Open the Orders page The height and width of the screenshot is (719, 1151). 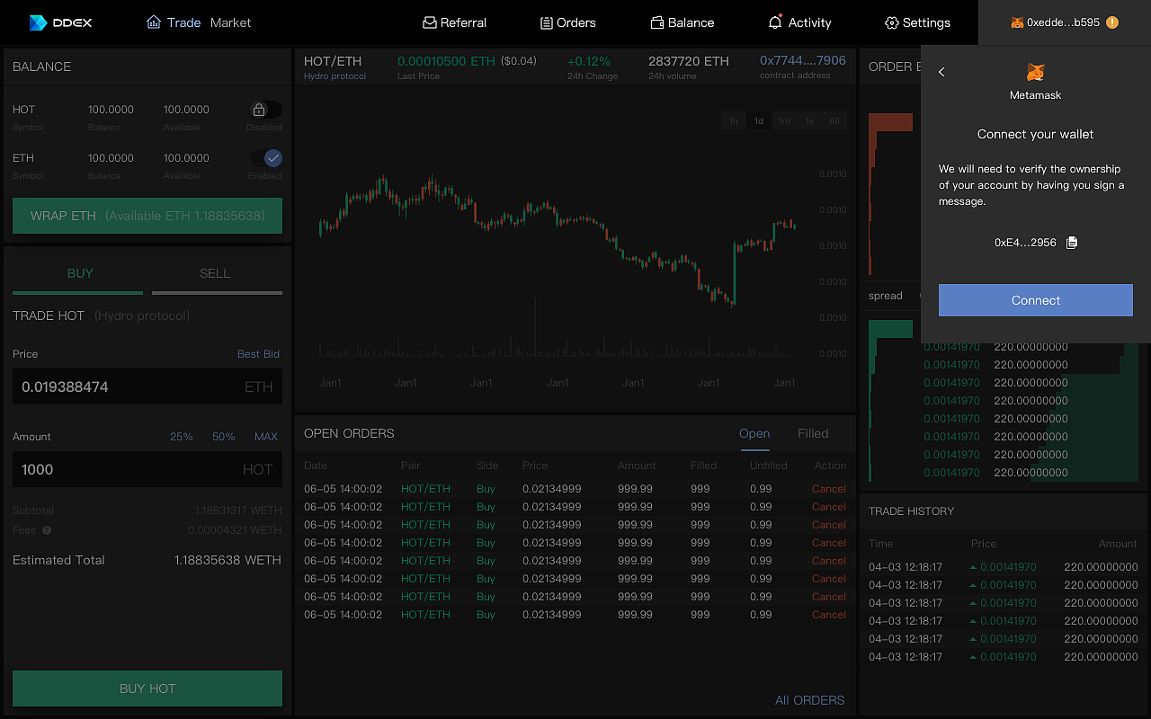tap(576, 22)
